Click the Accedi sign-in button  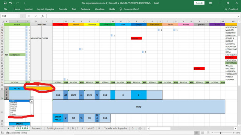tap(199, 3)
